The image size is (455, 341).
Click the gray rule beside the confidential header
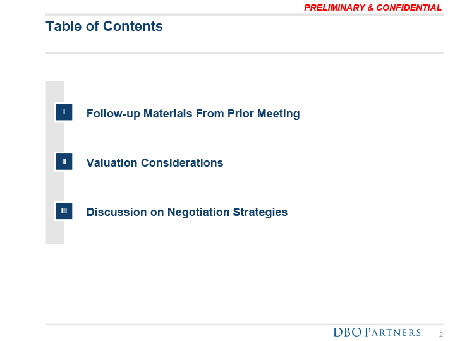(171, 14)
